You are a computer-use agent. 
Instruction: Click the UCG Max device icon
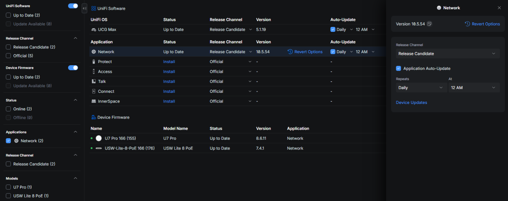click(x=94, y=30)
